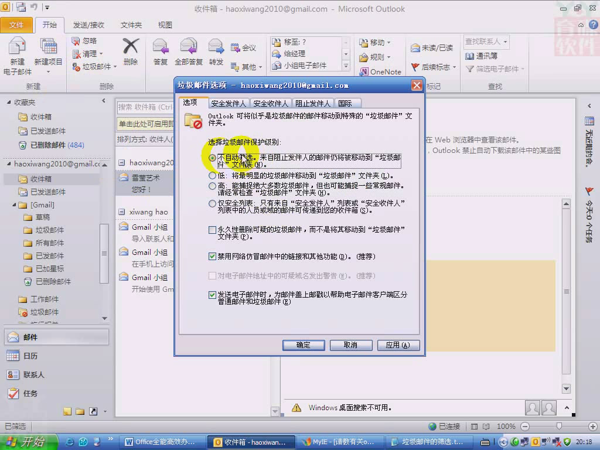Click the Outlook help question mark icon
The image size is (600, 450).
593,25
